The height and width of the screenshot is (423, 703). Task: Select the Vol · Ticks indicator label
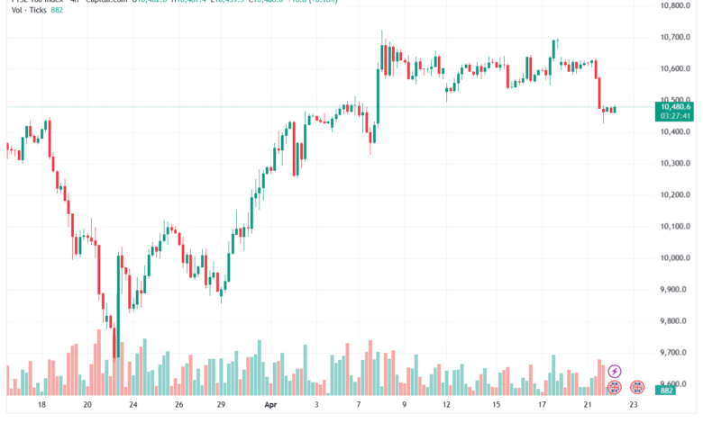(x=29, y=10)
